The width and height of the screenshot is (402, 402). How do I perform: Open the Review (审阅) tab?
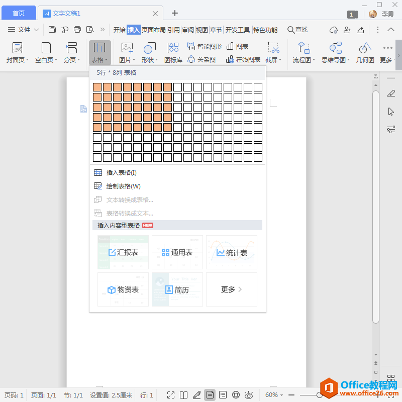click(188, 30)
